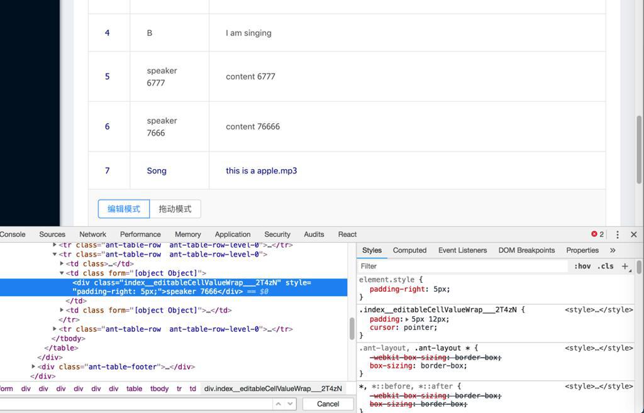The height and width of the screenshot is (413, 644).
Task: Open the Computed styles tab
Action: (409, 250)
